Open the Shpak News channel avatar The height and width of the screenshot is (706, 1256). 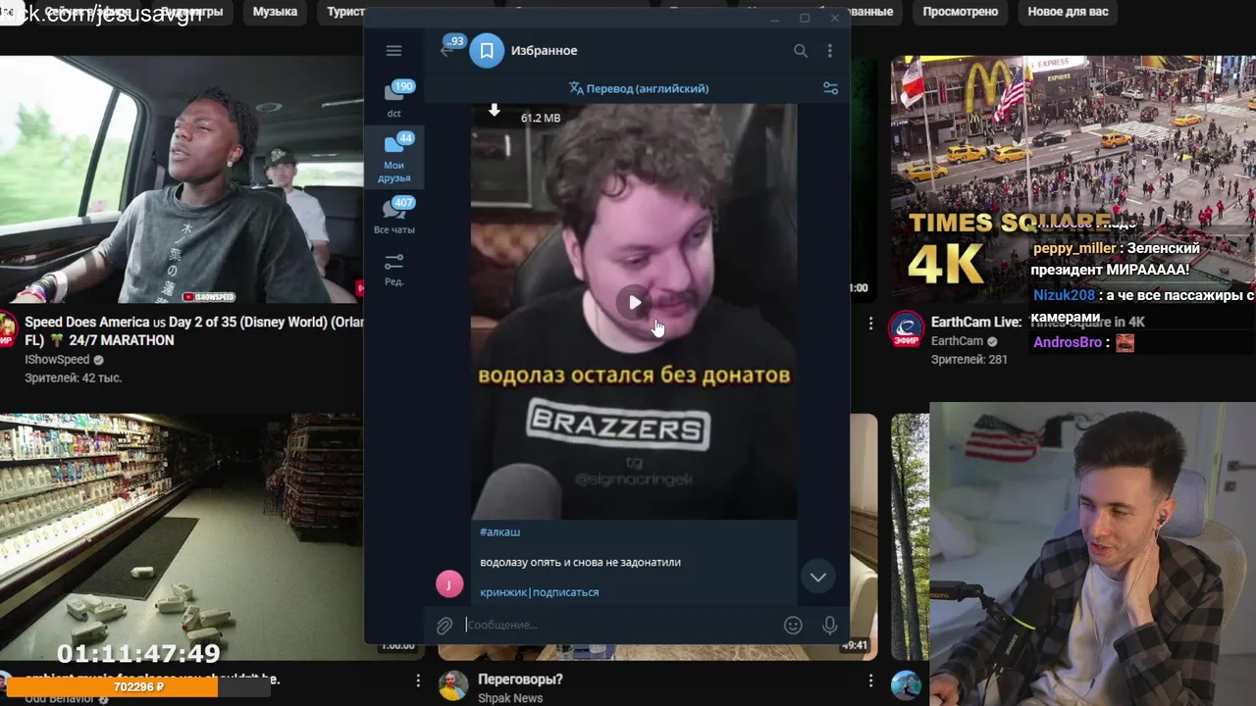tap(452, 686)
